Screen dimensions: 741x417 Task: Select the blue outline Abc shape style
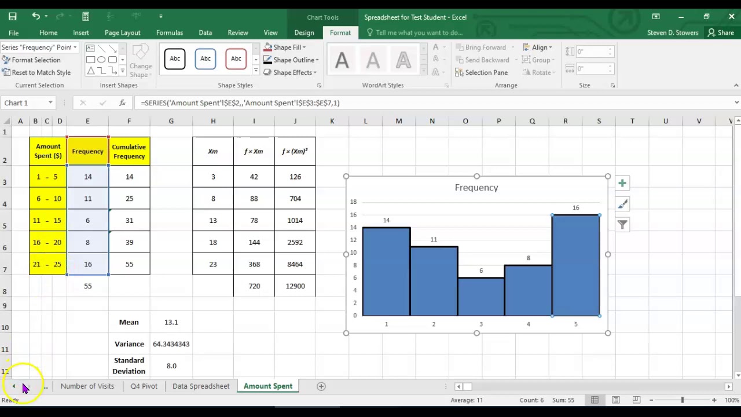pos(206,58)
